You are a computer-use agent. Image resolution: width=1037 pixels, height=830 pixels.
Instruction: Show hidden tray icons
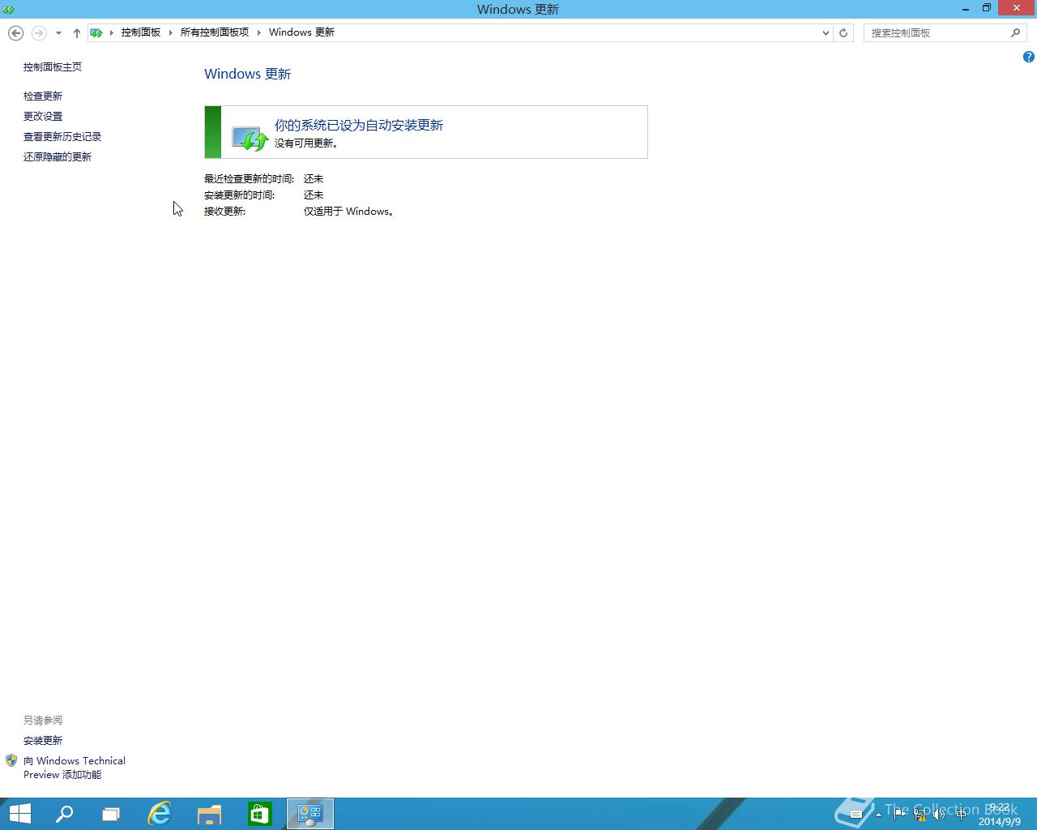click(878, 815)
